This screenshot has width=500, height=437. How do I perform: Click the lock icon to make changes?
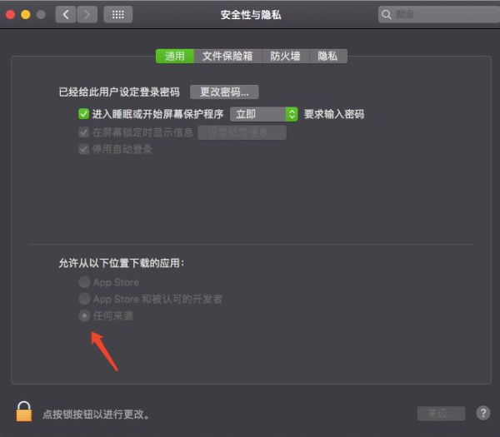24,411
